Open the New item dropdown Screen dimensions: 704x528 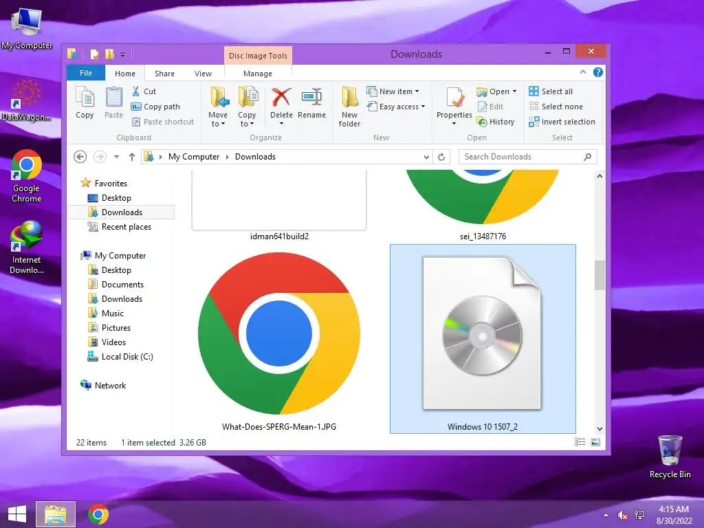(393, 91)
